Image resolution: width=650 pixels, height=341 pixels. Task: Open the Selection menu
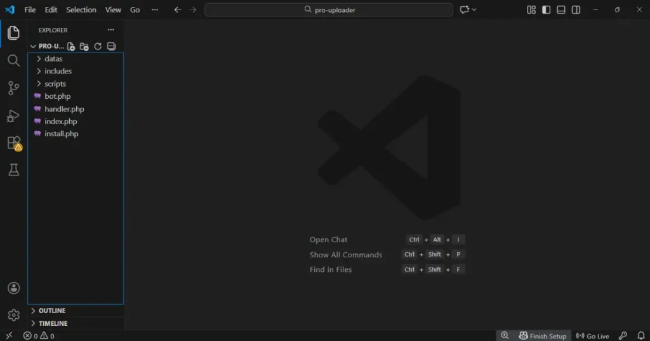pyautogui.click(x=81, y=10)
